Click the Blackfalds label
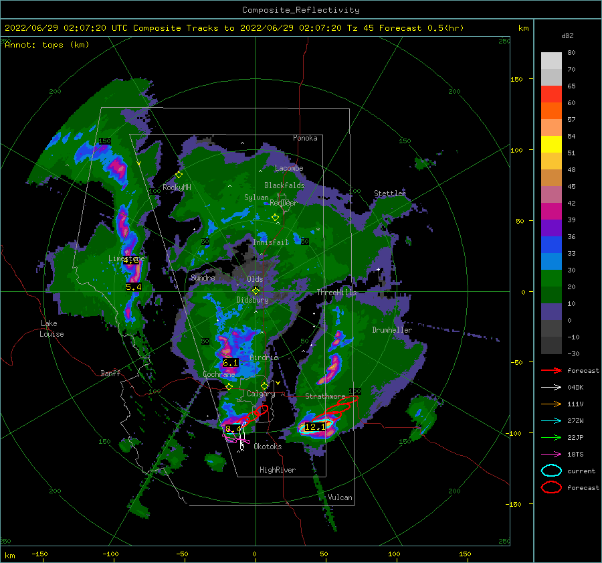 coord(284,185)
